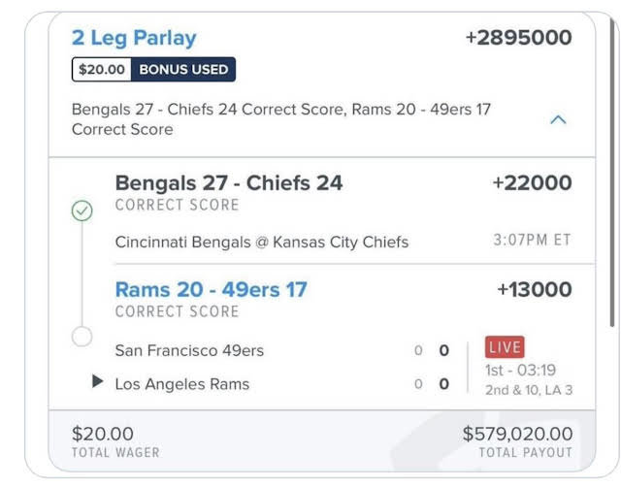Click the vertical scrollbar on the right edge
621x487 pixels.
pos(612,173)
